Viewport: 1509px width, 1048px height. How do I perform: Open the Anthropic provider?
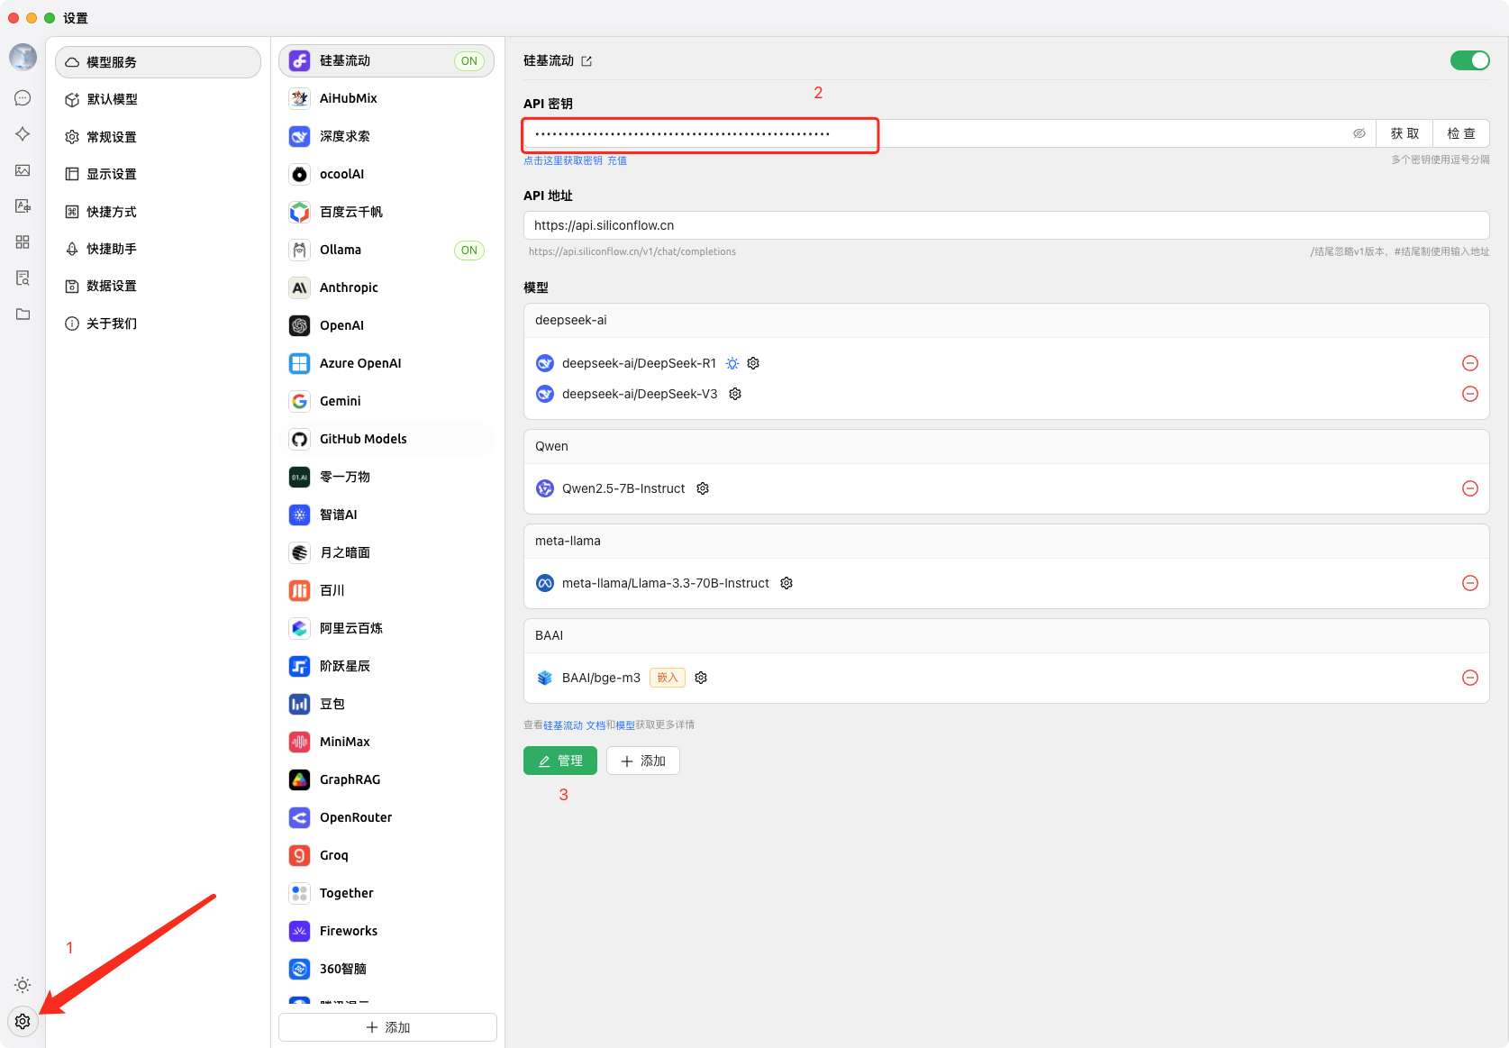(x=386, y=287)
